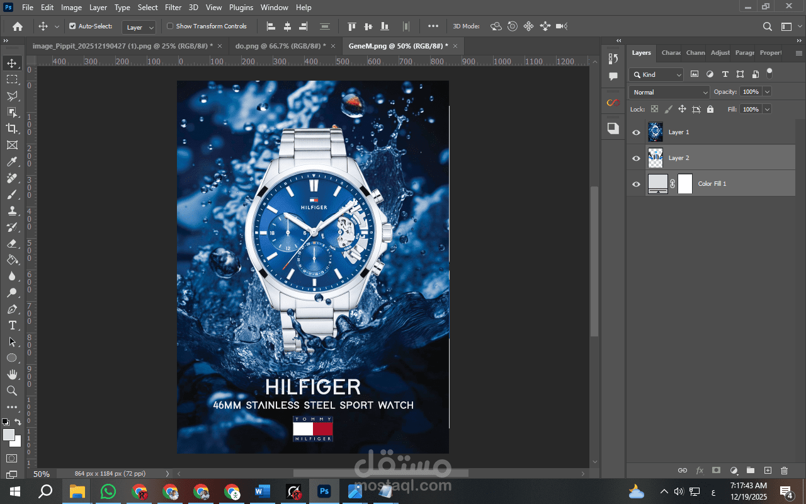Hide Color Fill 1 layer visibility
806x504 pixels.
coord(636,184)
